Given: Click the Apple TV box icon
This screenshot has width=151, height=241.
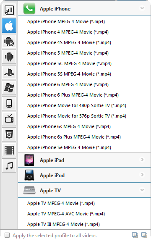Looking at the screenshot, I should point(29,190).
